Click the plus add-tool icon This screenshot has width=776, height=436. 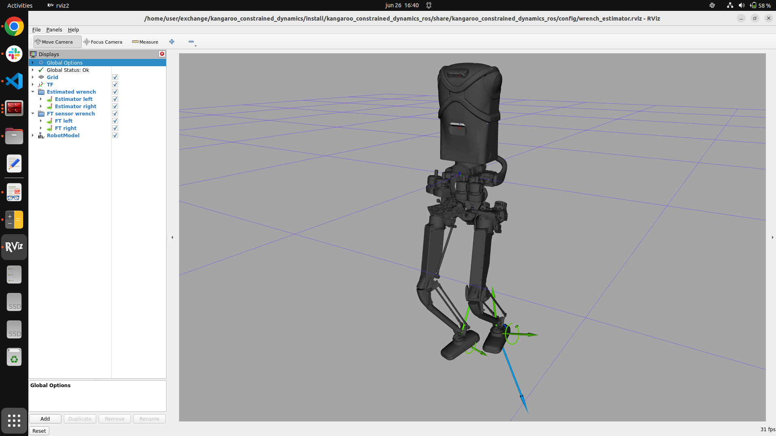pyautogui.click(x=172, y=42)
